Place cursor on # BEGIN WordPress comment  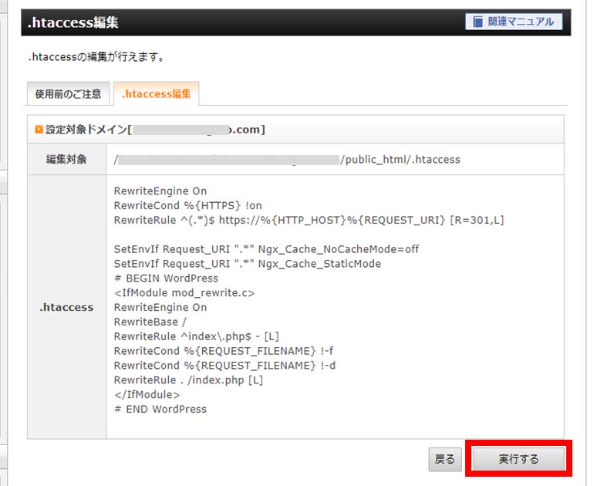point(166,278)
